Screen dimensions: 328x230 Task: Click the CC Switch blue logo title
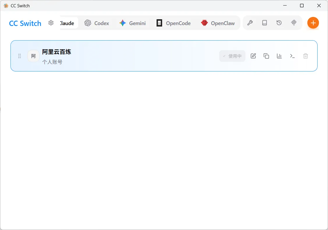tap(25, 23)
